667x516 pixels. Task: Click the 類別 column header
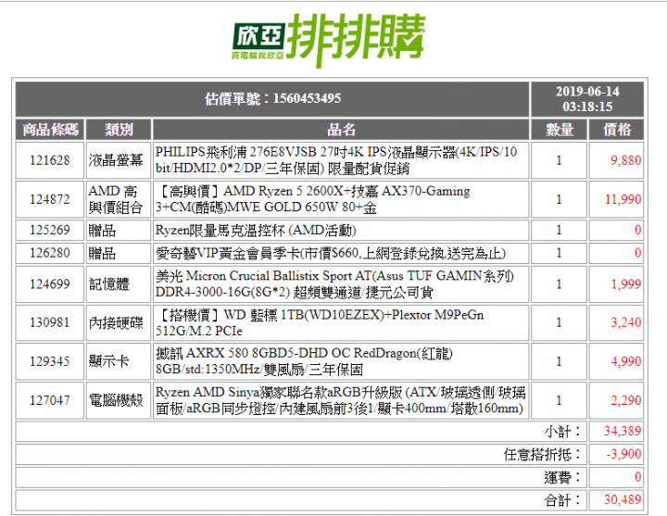tap(119, 130)
